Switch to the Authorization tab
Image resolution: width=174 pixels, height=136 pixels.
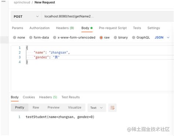[40, 28]
